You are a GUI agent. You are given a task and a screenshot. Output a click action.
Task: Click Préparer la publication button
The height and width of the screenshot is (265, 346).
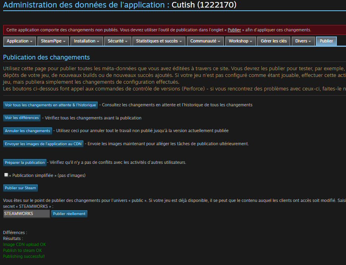tap(25, 163)
